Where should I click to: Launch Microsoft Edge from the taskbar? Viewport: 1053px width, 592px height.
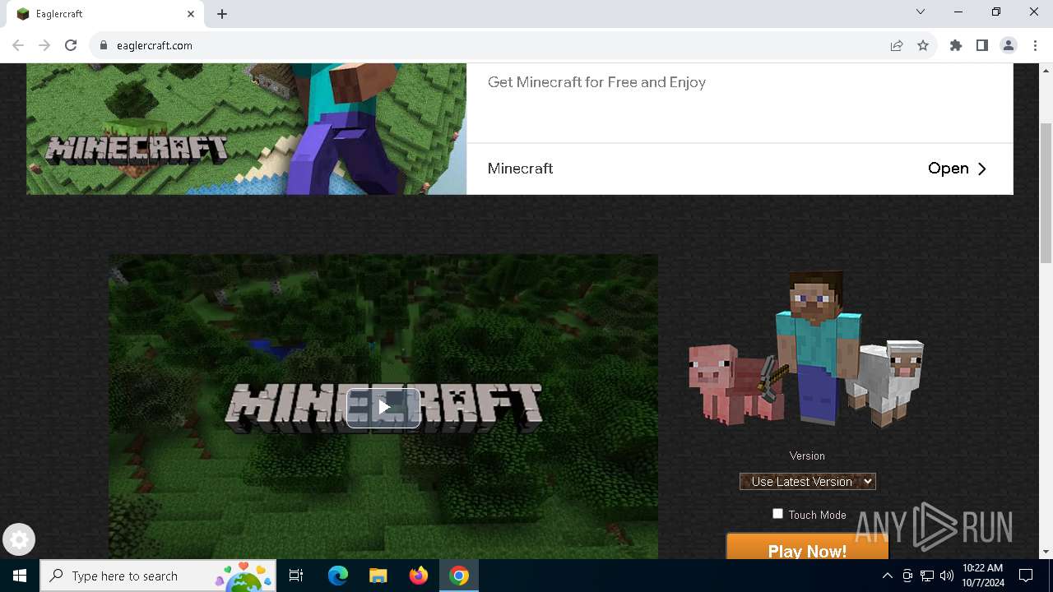[x=338, y=576]
